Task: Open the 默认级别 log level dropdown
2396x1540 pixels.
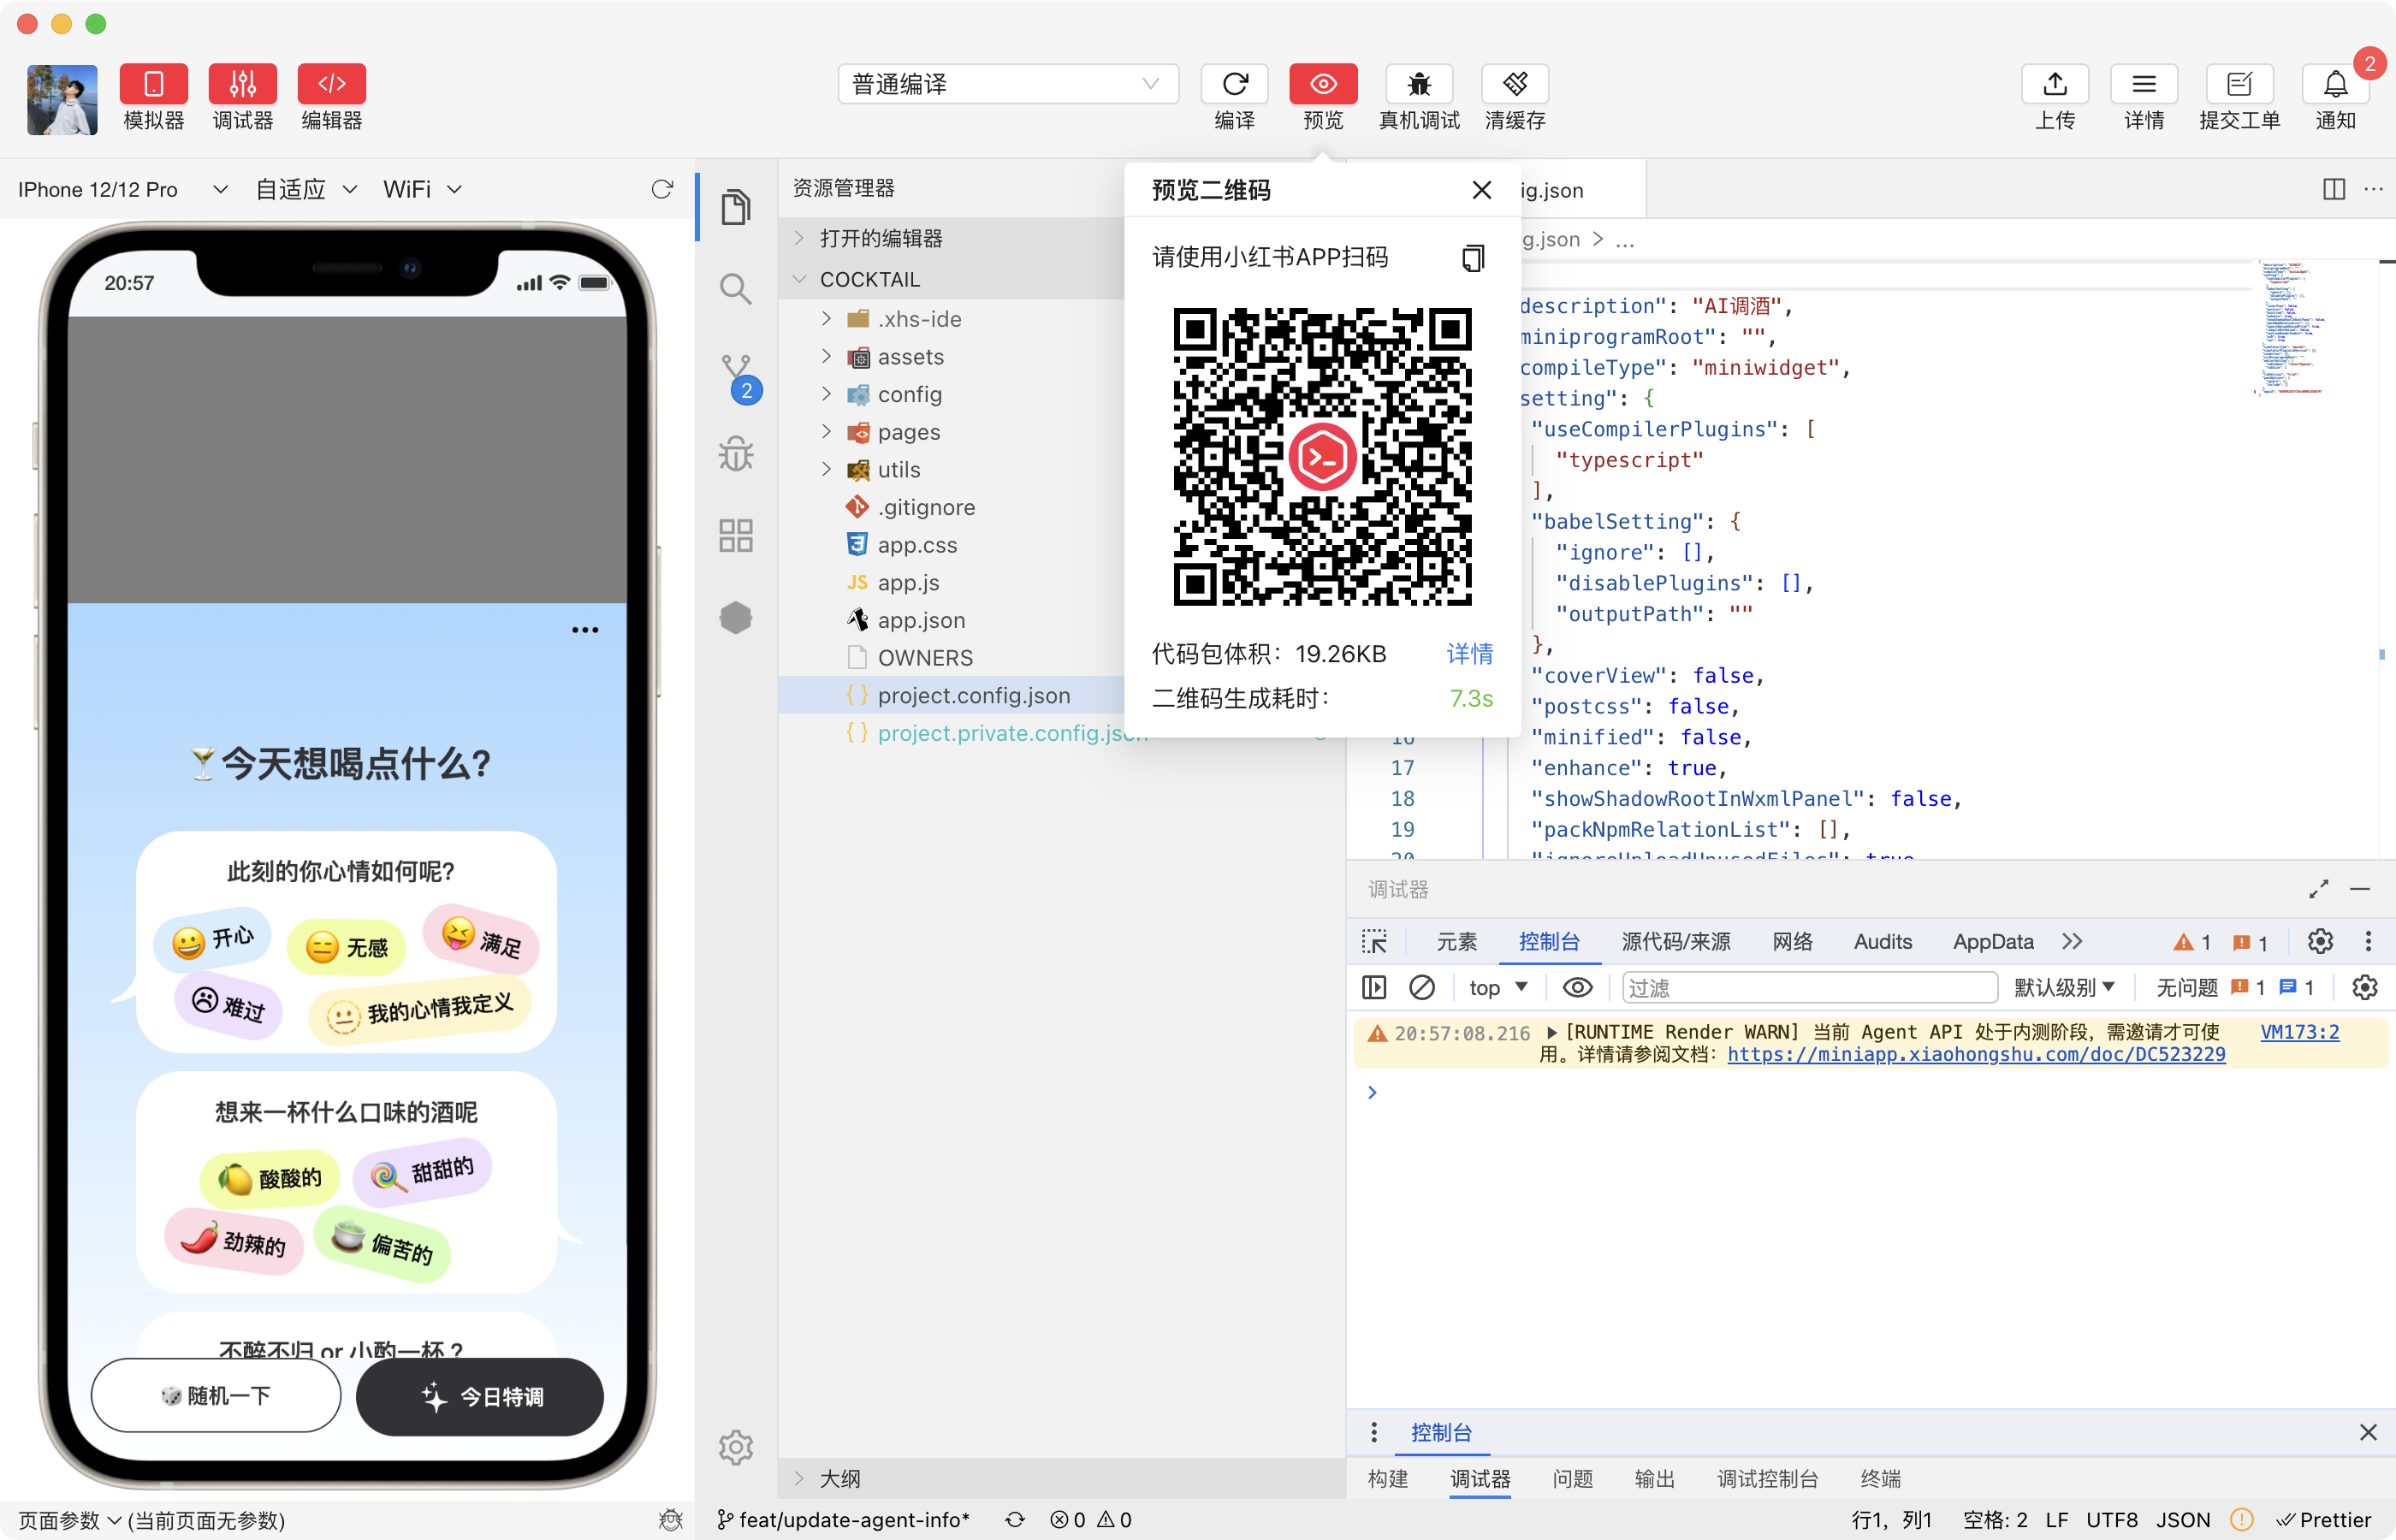Action: click(x=2063, y=988)
